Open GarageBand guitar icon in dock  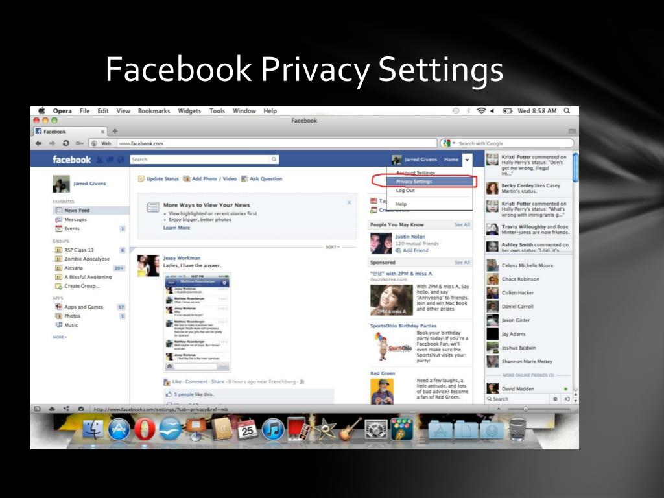350,429
